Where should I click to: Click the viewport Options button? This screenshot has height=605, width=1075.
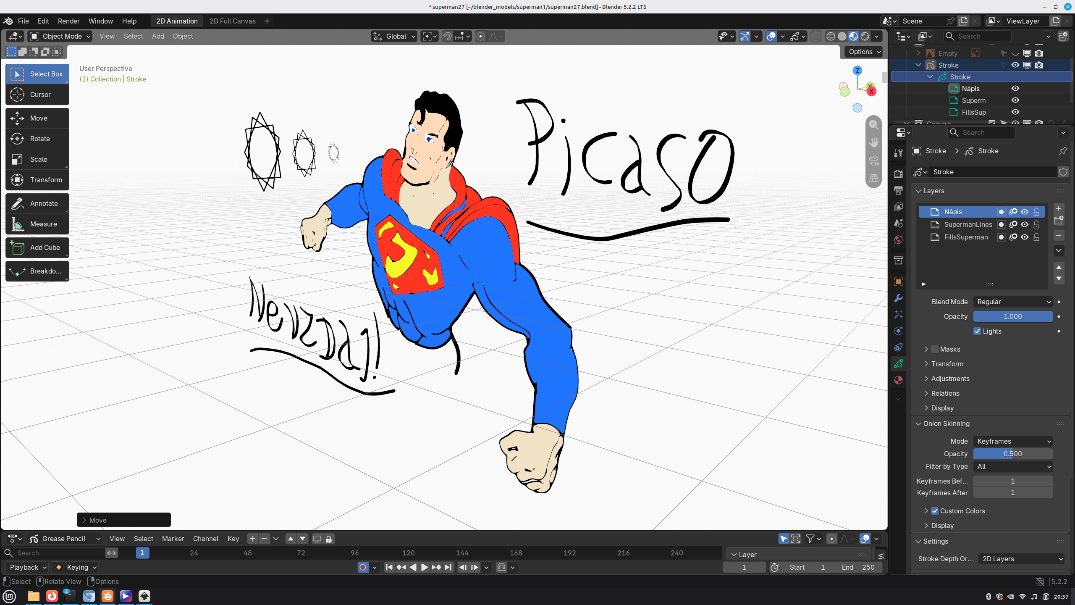(863, 52)
